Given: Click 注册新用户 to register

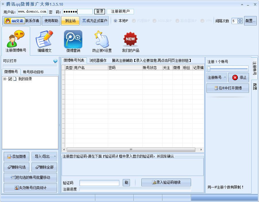Looking at the screenshot, I should [120, 12].
